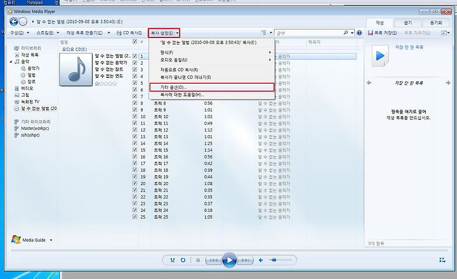457x279 pixels.
Task: Open the 구성 organize dropdown
Action: coord(20,32)
